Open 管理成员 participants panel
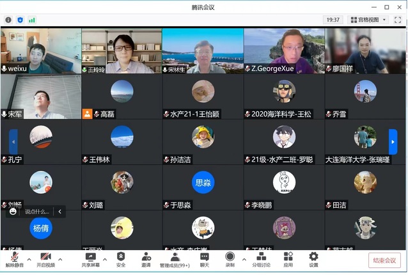Screen dimensions: 408x275 [x=175, y=258]
